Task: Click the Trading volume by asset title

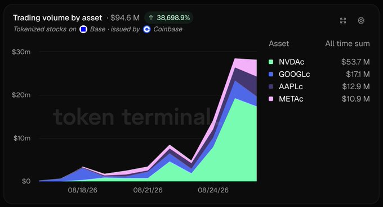Action: [57, 18]
